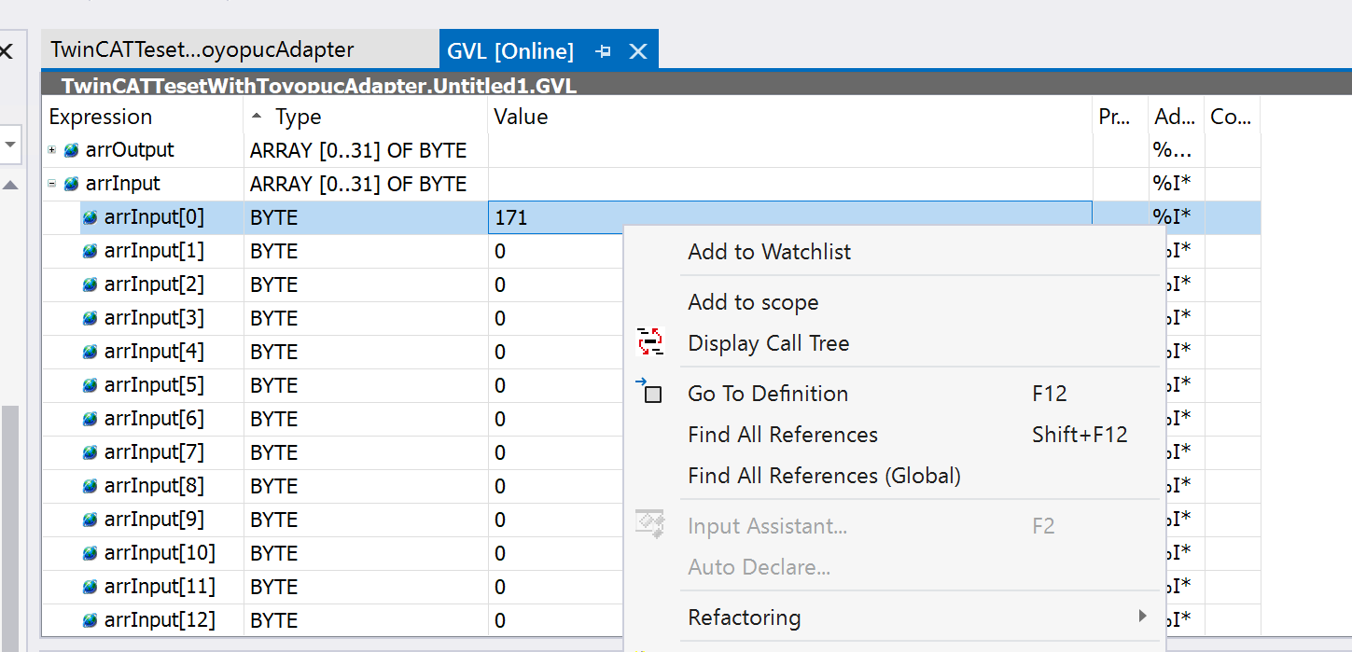Viewport: 1352px width, 652px height.
Task: Choose Add to Watchlist
Action: coord(769,252)
